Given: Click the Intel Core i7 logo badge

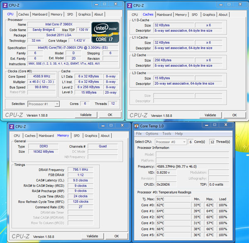Looking at the screenshot, I should pos(105,32).
